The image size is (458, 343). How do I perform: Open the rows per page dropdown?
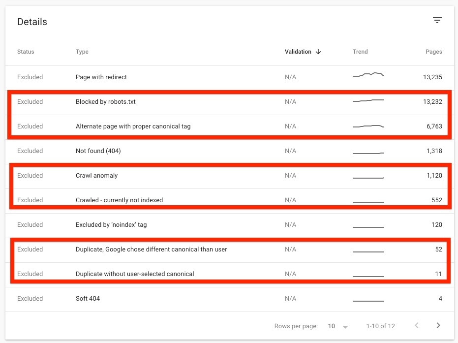tap(338, 326)
